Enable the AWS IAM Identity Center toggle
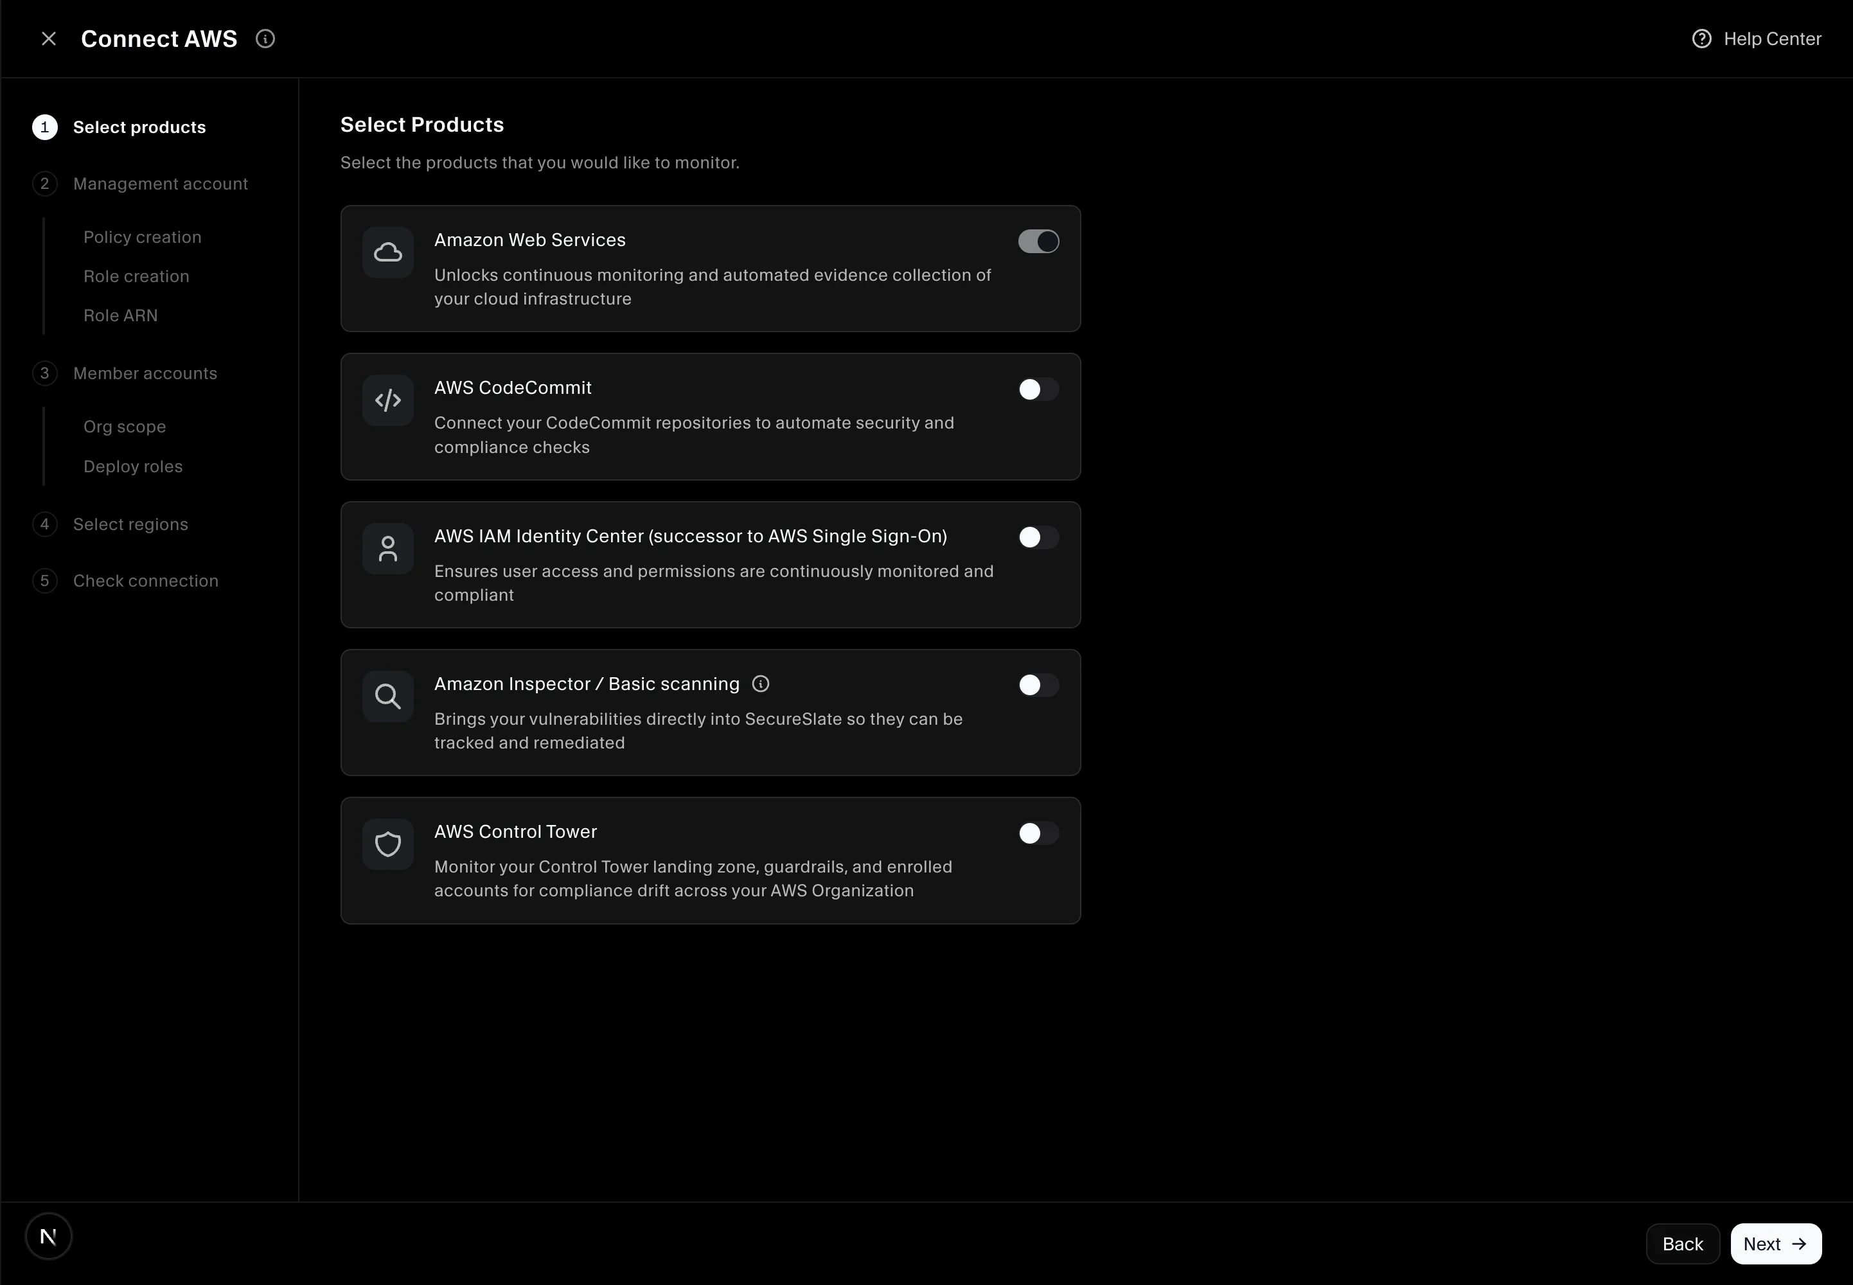 [x=1038, y=537]
